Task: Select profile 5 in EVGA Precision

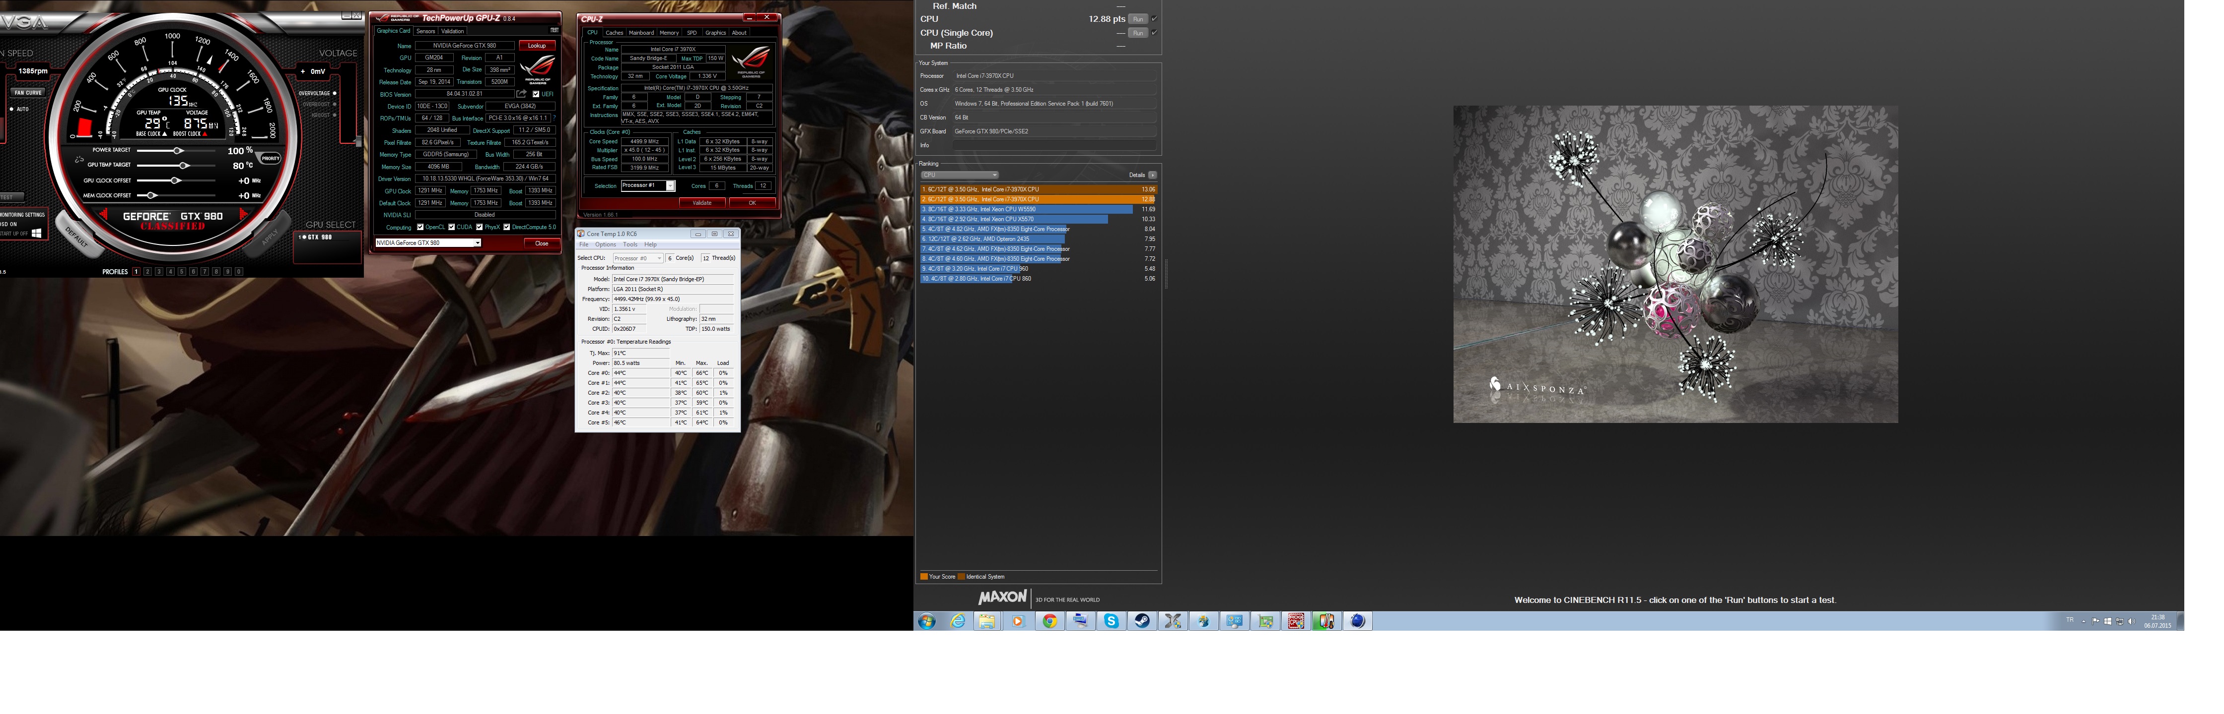Action: pyautogui.click(x=181, y=272)
